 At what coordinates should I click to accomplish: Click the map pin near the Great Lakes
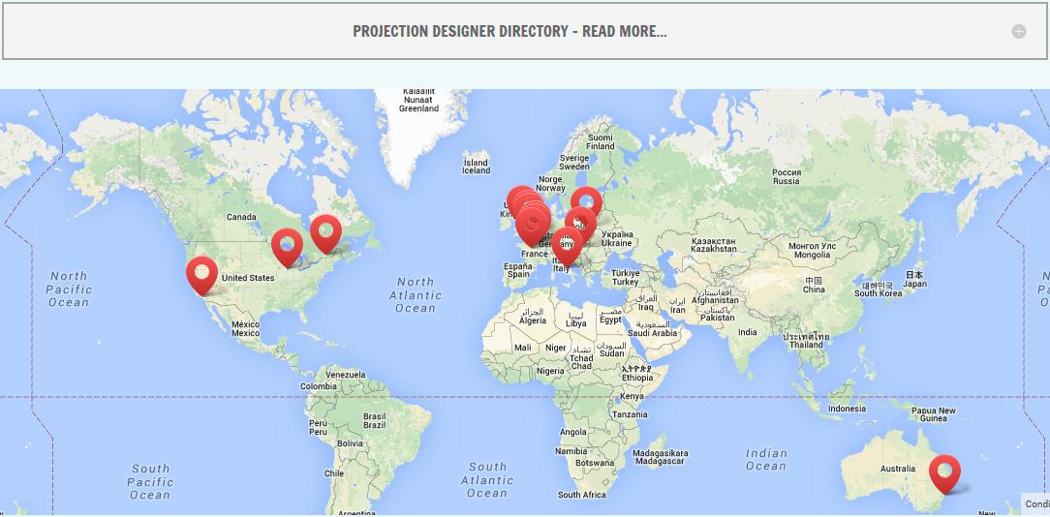point(288,248)
